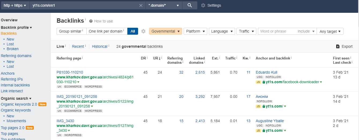Sort the table by the UR column
The height and width of the screenshot is (140, 359).
pos(156,58)
